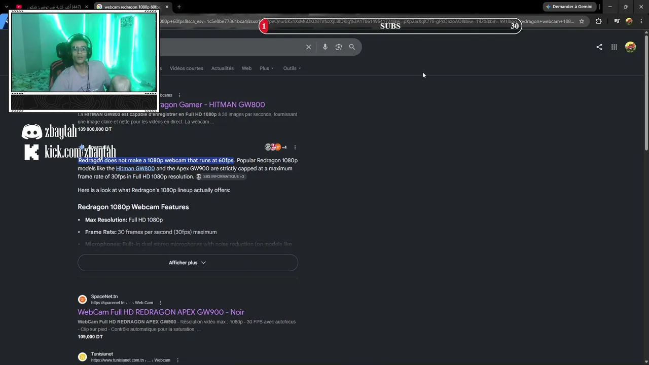Image resolution: width=649 pixels, height=365 pixels.
Task: Select the webcam redragon 1080p 60fps tab
Action: tap(132, 7)
